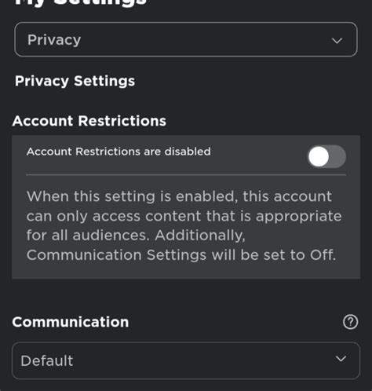Click the "Account Restrictions are disabled" label
This screenshot has width=372, height=391.
[x=119, y=152]
